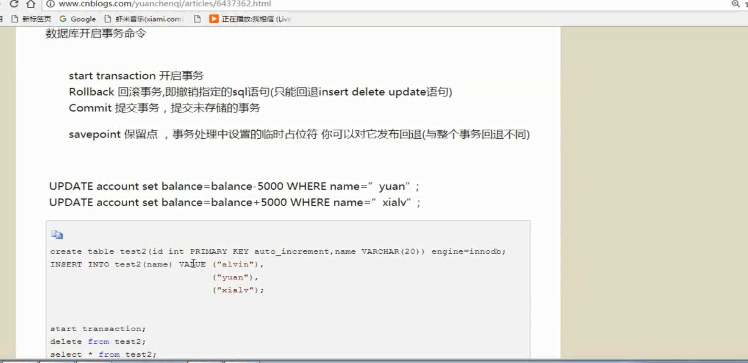Click the 'start transaction;' code line

click(98, 329)
